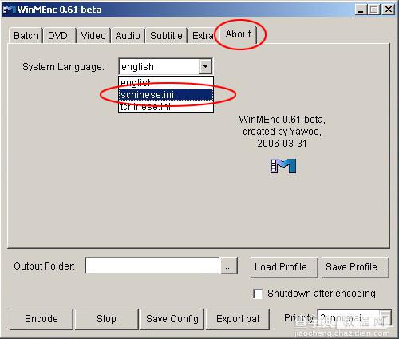
Task: Click the About tab
Action: [238, 34]
